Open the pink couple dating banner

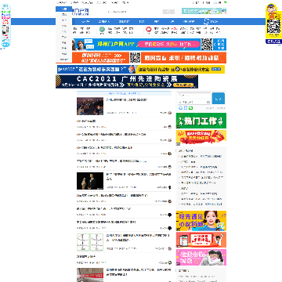pos(201,258)
